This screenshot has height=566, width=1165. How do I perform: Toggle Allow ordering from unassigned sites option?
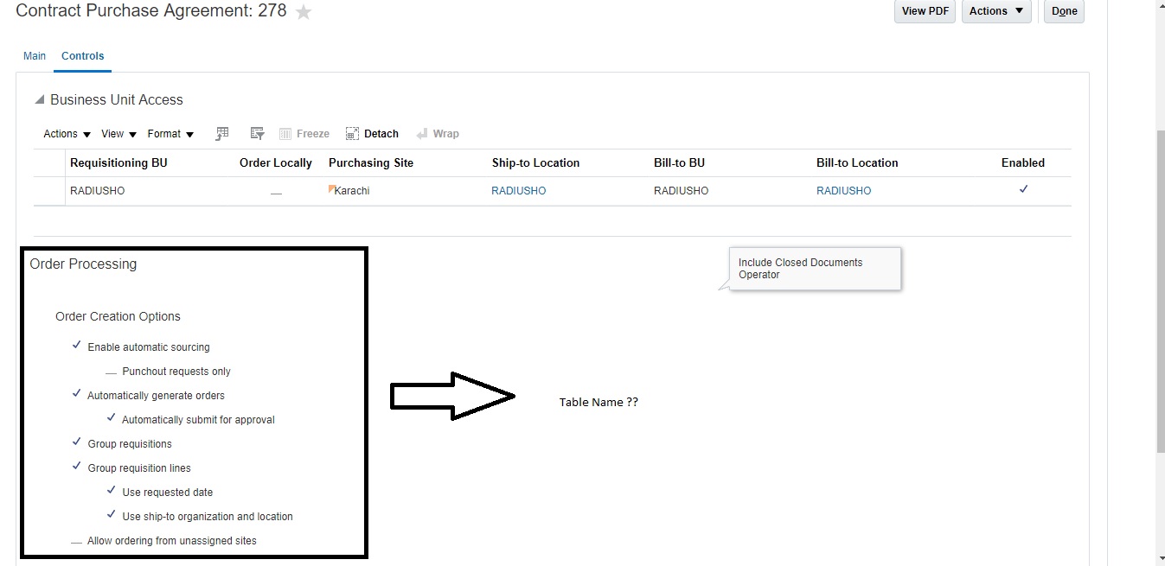tap(76, 542)
